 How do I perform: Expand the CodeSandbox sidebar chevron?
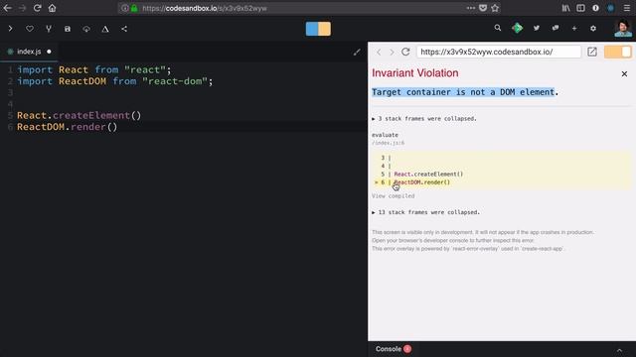pyautogui.click(x=11, y=29)
